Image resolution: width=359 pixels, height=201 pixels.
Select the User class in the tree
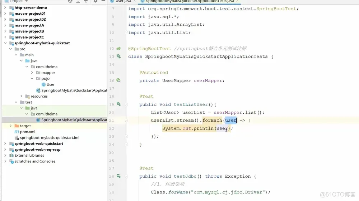50,84
